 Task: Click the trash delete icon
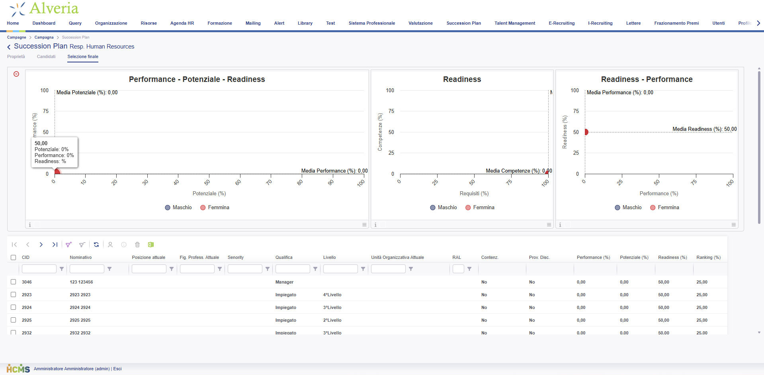137,245
